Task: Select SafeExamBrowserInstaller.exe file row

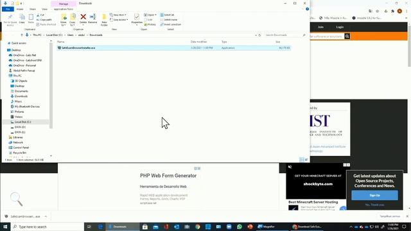Action: point(173,48)
